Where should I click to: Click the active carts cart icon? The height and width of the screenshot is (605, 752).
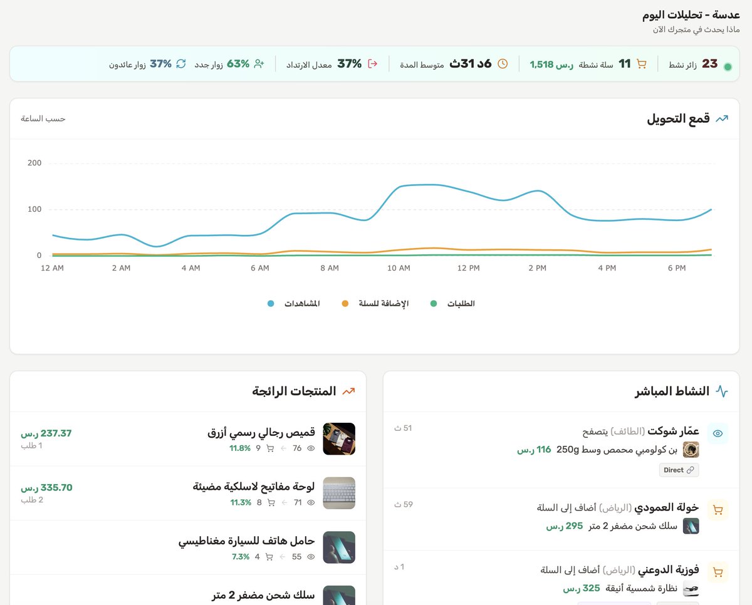pyautogui.click(x=641, y=64)
